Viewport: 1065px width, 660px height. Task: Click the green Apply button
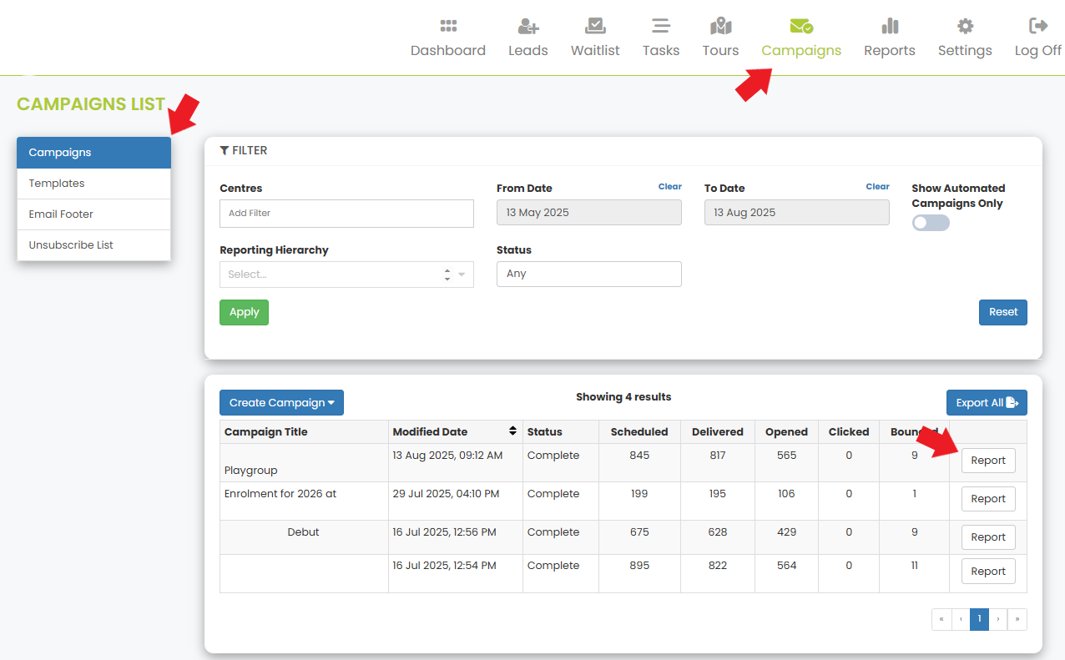[x=244, y=312]
